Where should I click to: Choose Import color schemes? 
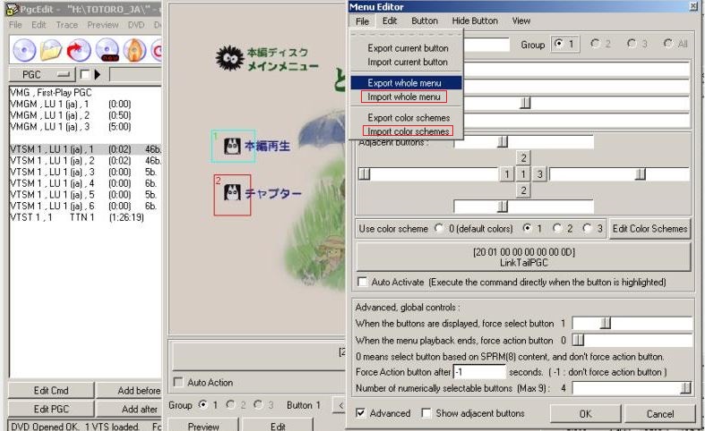(x=408, y=131)
